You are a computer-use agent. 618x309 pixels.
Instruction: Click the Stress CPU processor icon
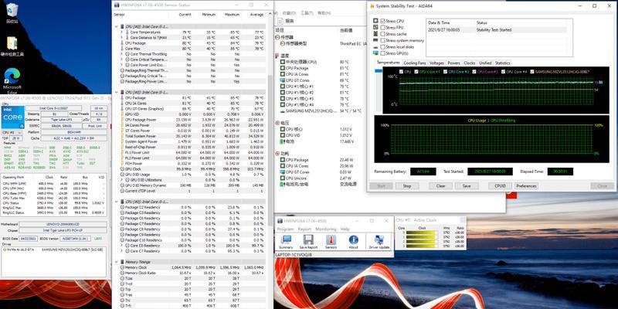(x=375, y=21)
